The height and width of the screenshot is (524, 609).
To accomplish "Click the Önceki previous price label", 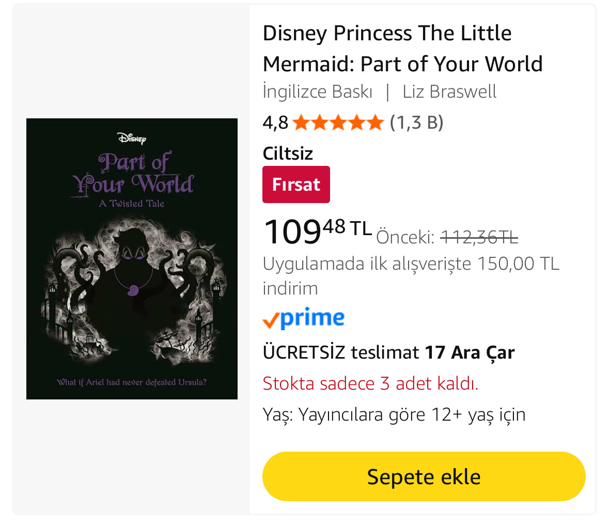I will [x=405, y=237].
